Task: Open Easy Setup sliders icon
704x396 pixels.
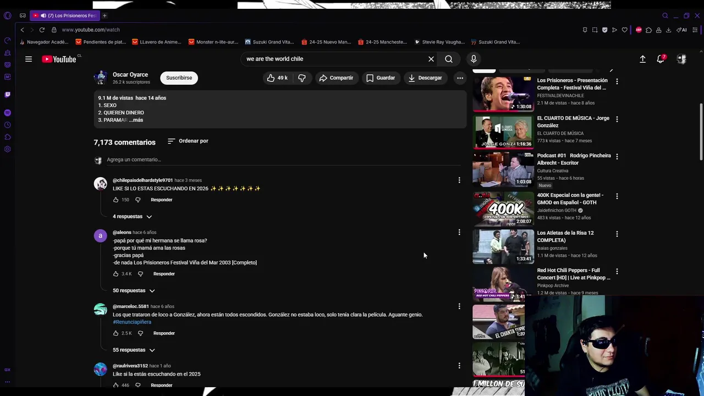Action: click(695, 30)
